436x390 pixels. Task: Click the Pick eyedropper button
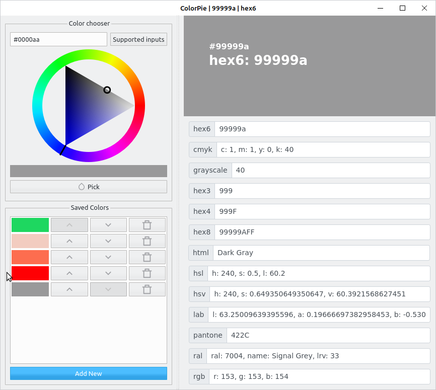[89, 187]
